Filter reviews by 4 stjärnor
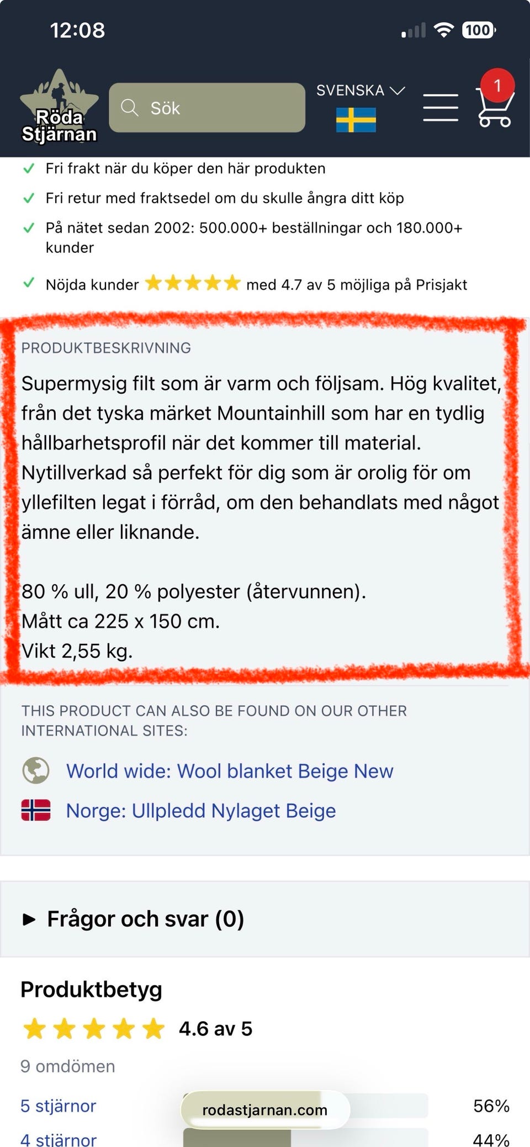Viewport: 530px width, 1147px height. click(58, 1139)
